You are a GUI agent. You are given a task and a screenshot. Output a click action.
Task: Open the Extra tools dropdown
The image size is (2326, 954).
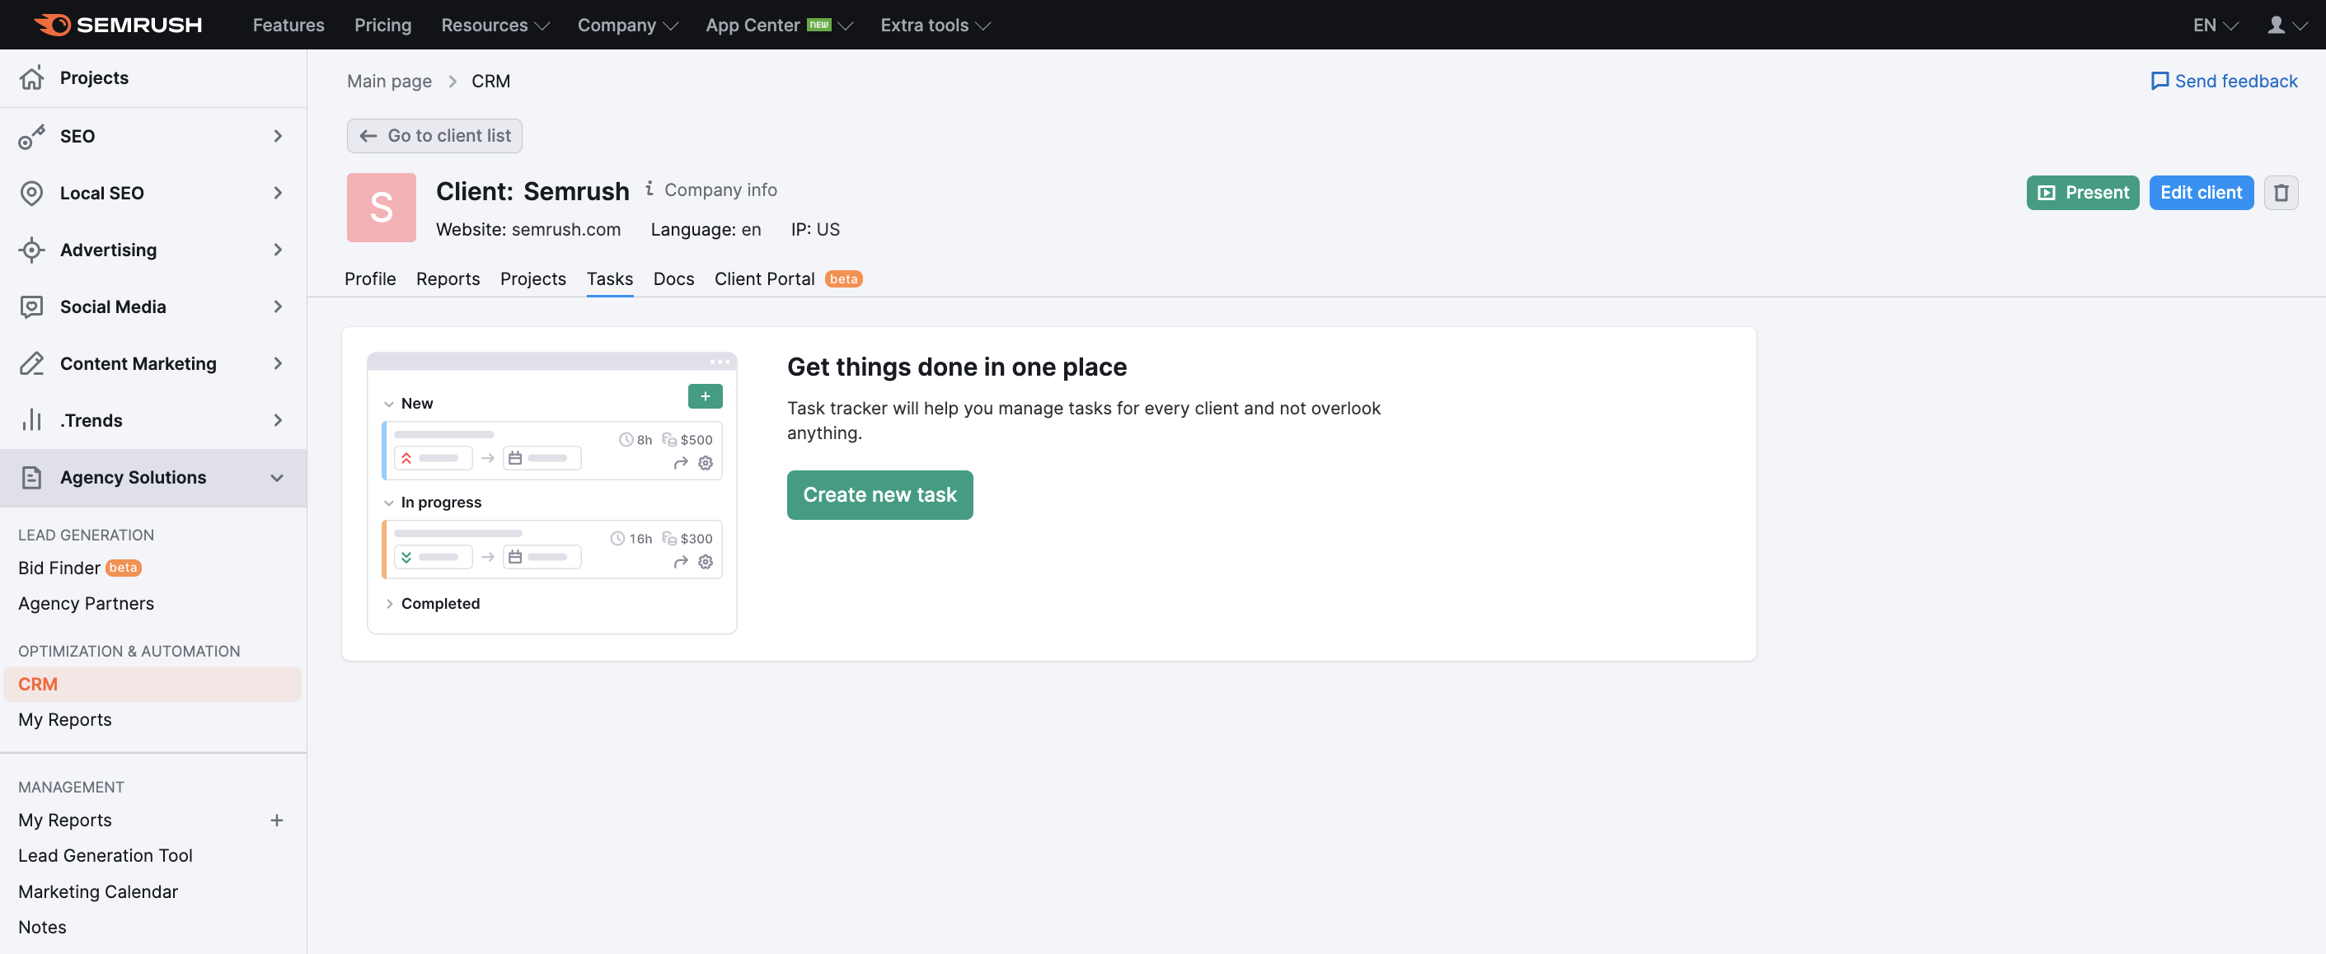point(936,26)
